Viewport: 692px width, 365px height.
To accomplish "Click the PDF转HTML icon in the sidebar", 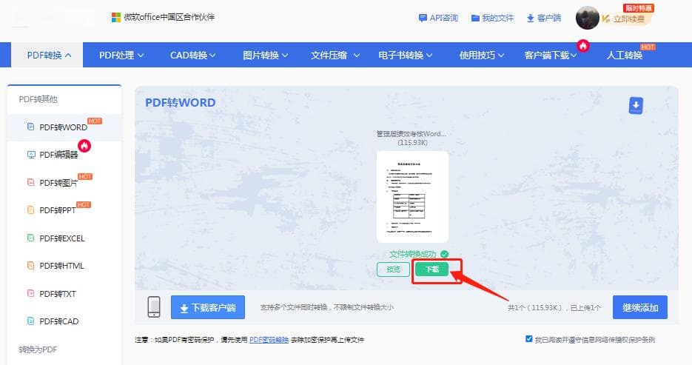I will click(x=30, y=266).
